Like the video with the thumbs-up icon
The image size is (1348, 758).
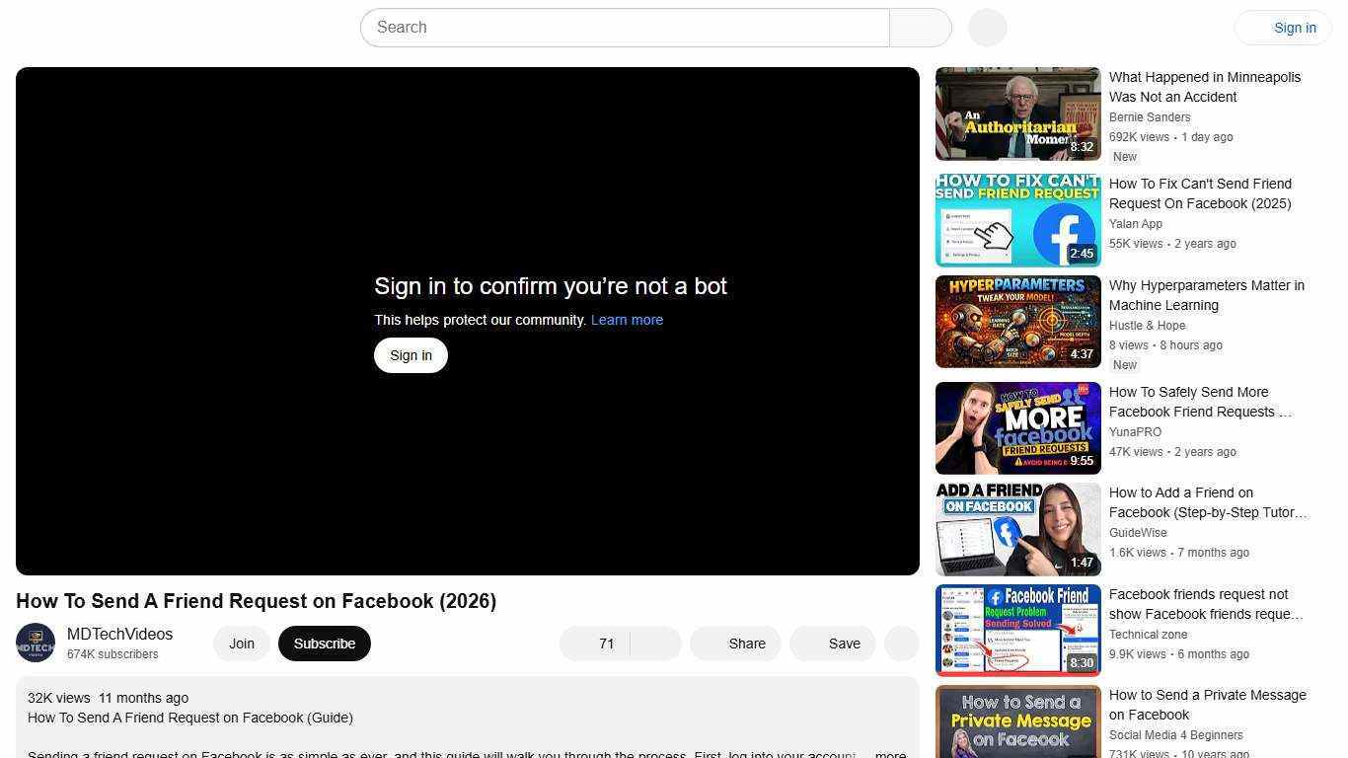click(592, 643)
